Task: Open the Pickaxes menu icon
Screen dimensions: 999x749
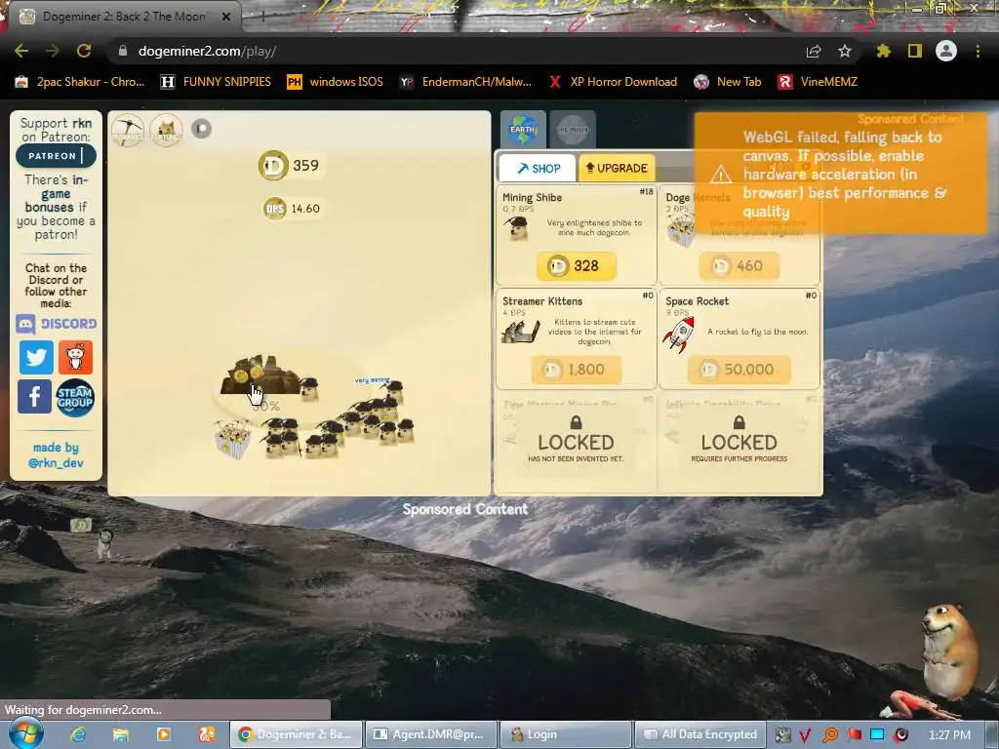Action: tap(128, 130)
